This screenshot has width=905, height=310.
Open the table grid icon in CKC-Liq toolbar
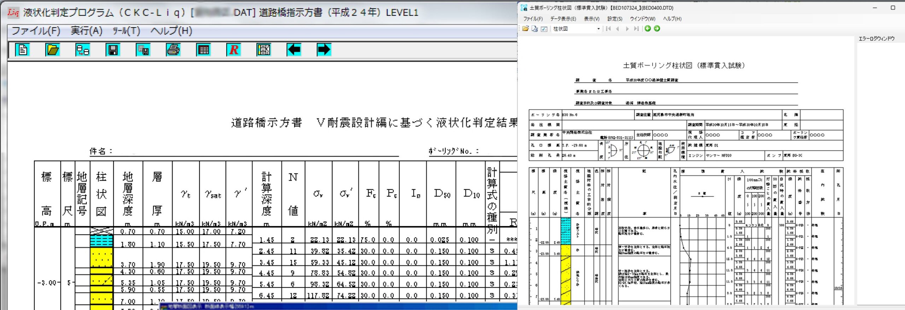click(x=204, y=50)
